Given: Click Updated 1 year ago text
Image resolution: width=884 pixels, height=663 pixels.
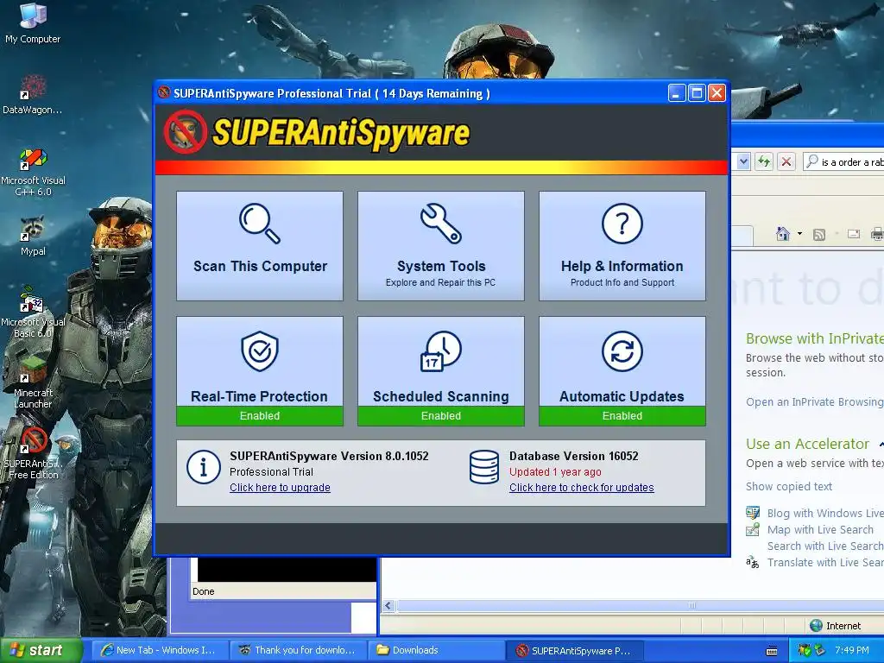Looking at the screenshot, I should [555, 472].
